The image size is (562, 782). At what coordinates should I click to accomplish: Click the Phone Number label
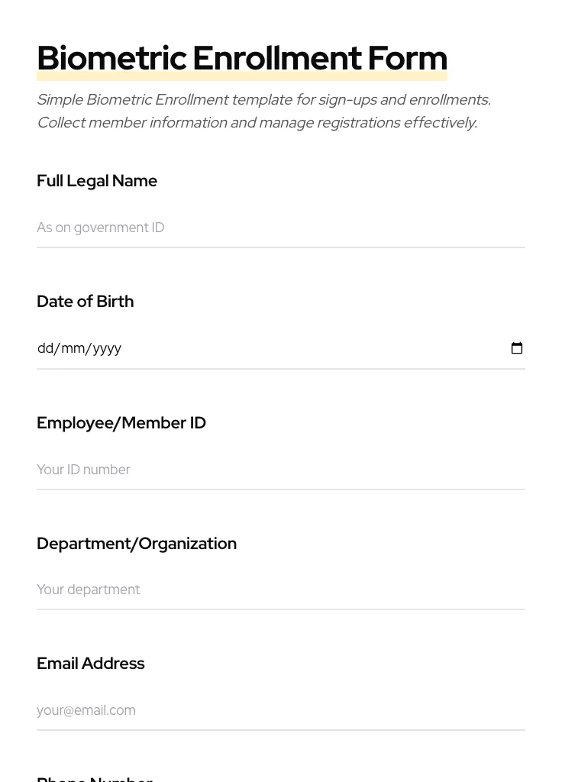(95, 778)
